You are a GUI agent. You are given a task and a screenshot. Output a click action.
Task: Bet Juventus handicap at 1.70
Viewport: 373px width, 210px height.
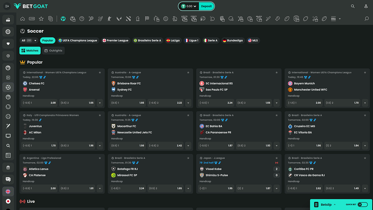(39, 145)
